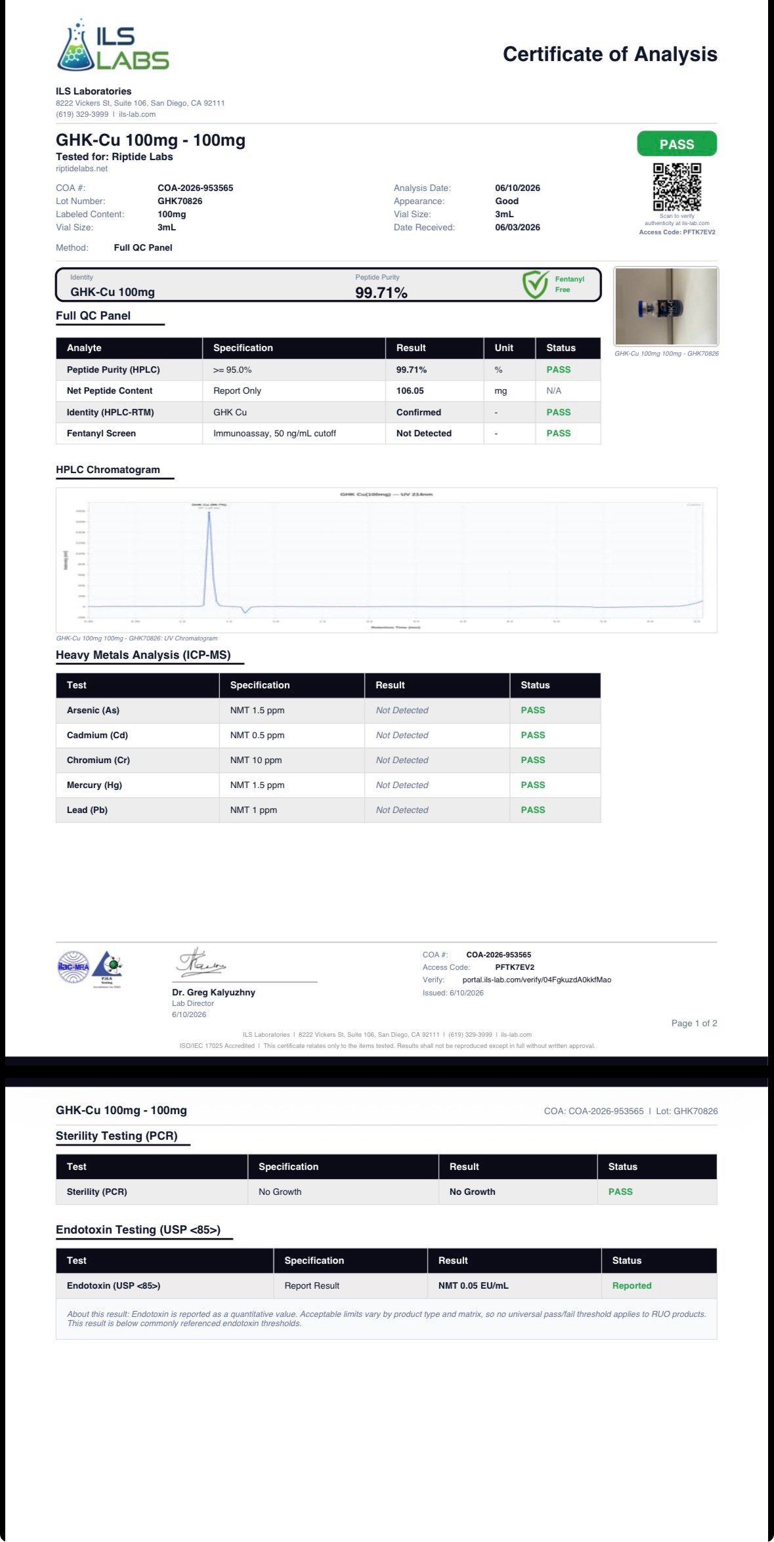Click Net Peptide Content result 106.05
Screen dimensions: 774x1542
pos(410,390)
